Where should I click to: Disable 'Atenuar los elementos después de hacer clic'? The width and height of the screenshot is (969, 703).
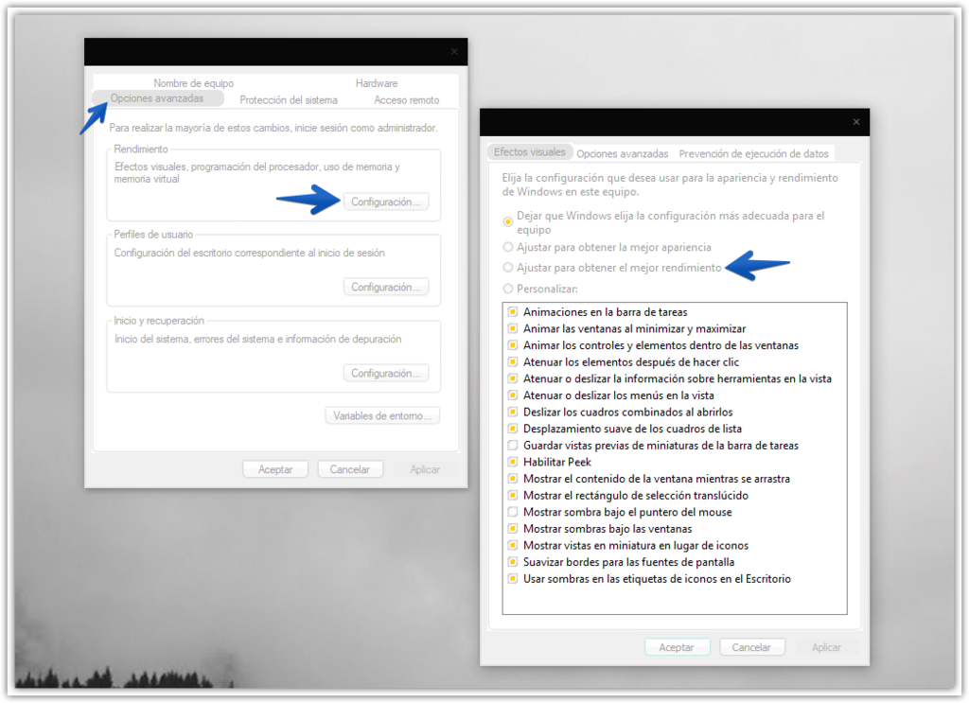coord(513,362)
